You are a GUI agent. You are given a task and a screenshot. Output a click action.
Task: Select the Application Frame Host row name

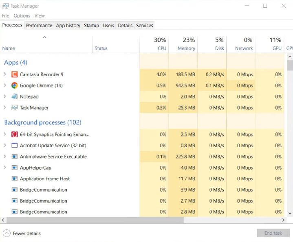point(45,179)
